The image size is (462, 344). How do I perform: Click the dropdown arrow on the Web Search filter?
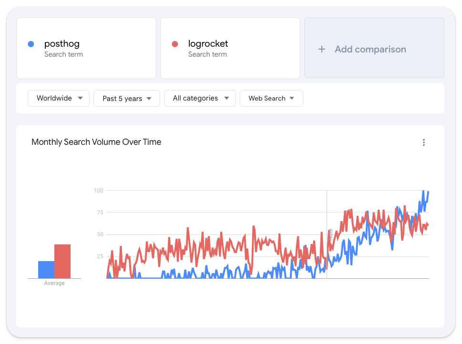tap(293, 98)
